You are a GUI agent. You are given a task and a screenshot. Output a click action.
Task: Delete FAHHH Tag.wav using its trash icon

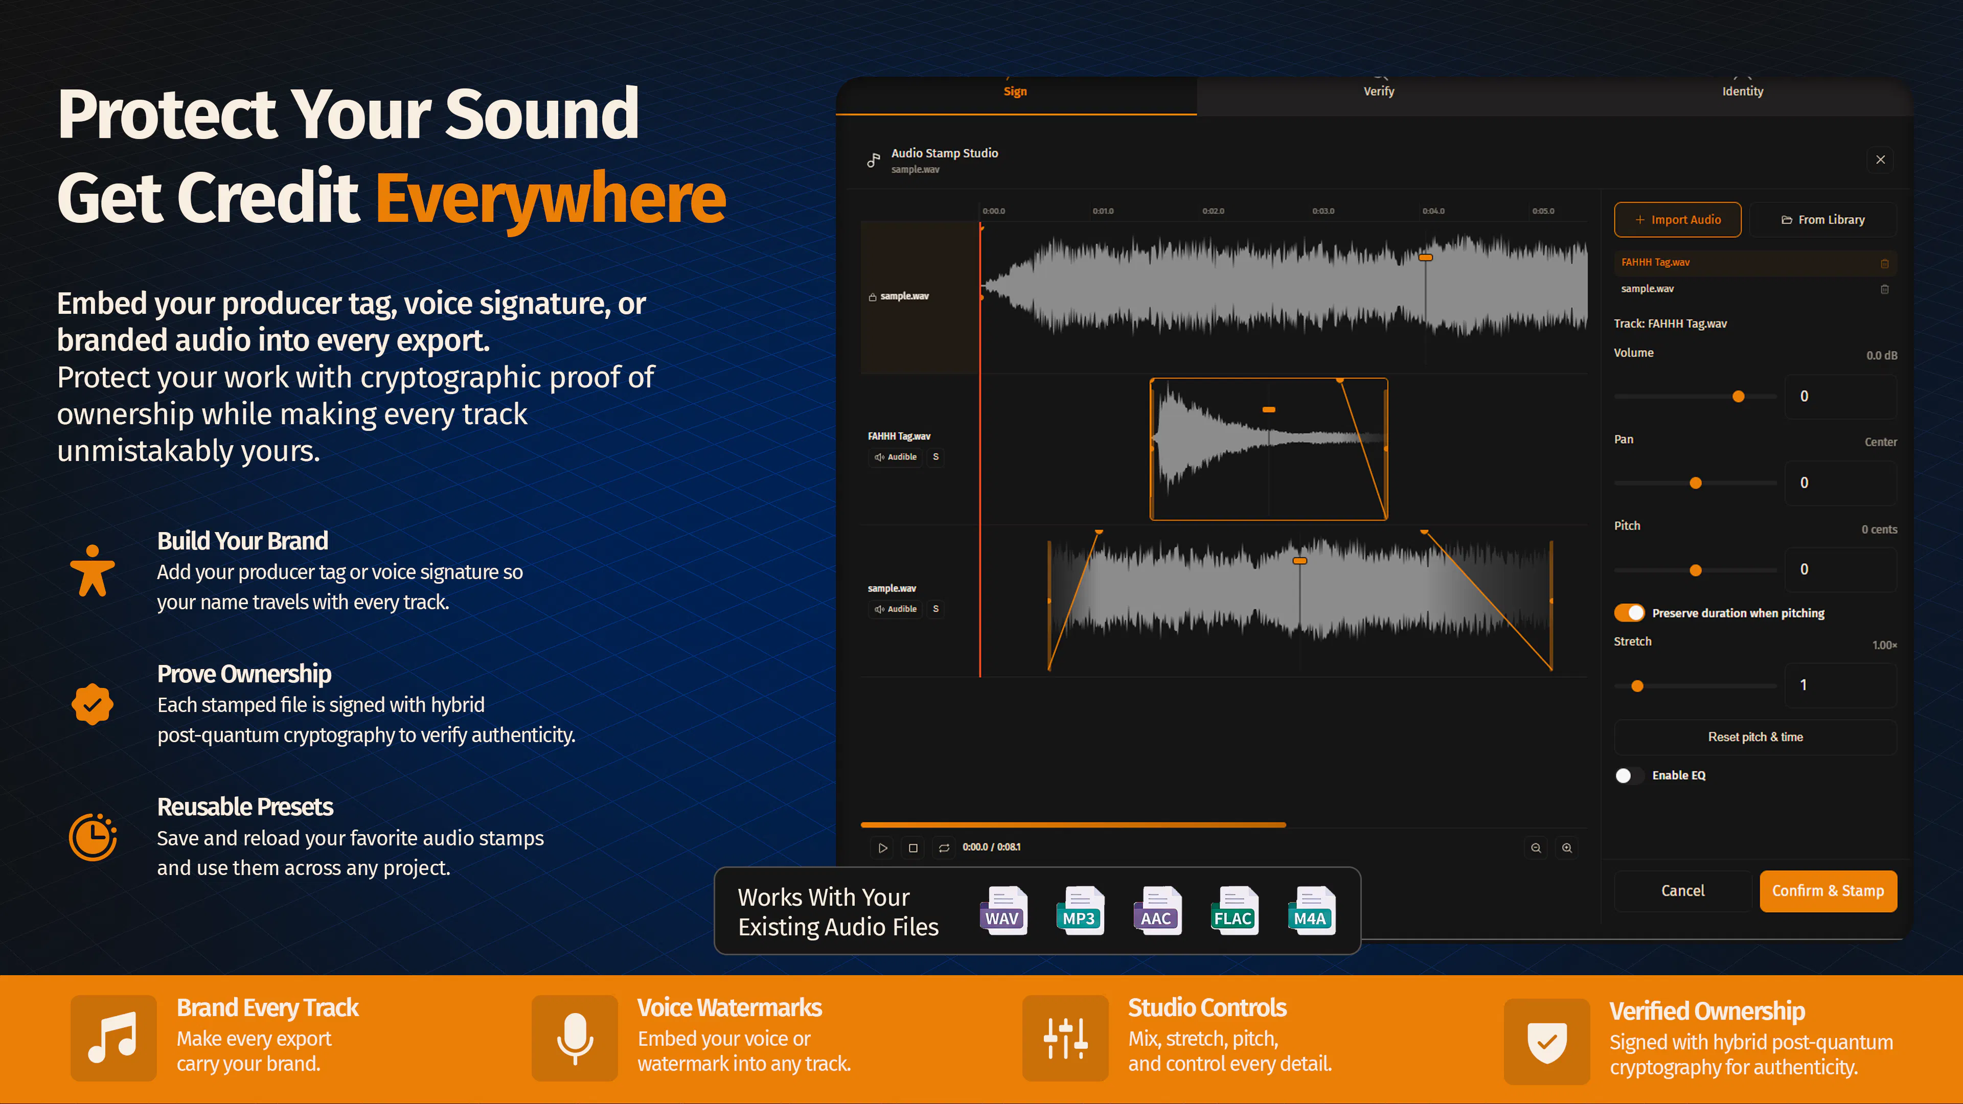pos(1884,263)
